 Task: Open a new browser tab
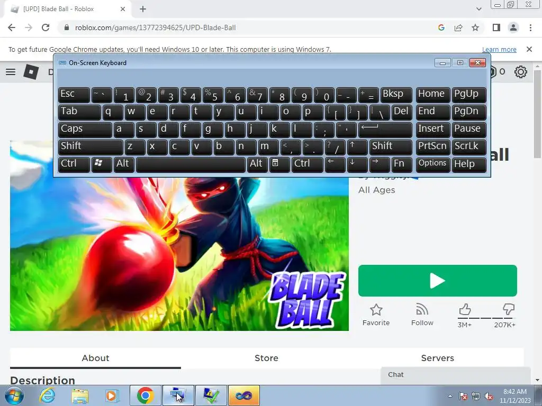143,9
